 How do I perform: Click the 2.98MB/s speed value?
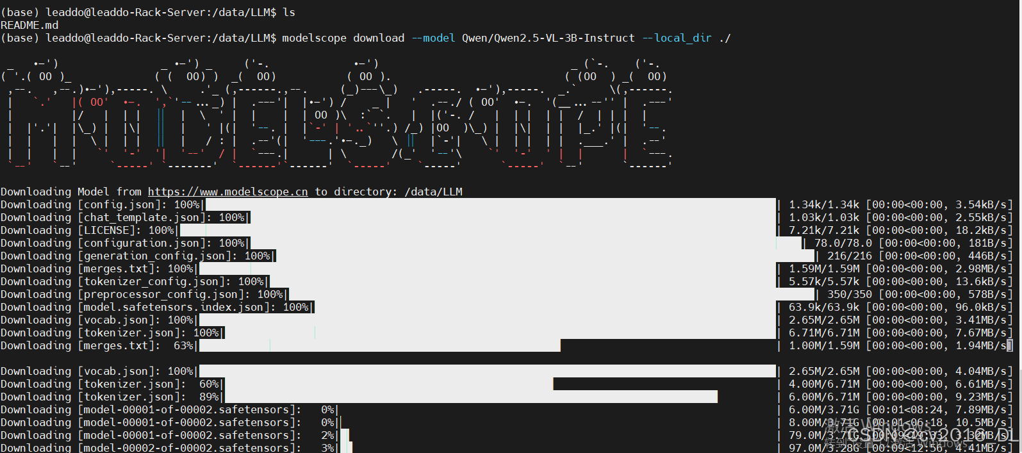(981, 268)
